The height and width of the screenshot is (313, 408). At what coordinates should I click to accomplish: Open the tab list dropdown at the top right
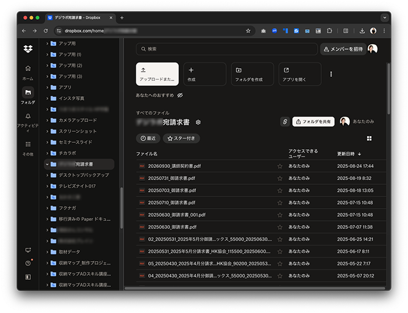click(x=384, y=17)
